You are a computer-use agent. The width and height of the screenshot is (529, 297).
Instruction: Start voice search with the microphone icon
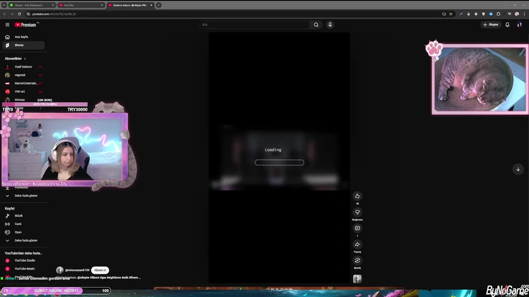(x=330, y=25)
